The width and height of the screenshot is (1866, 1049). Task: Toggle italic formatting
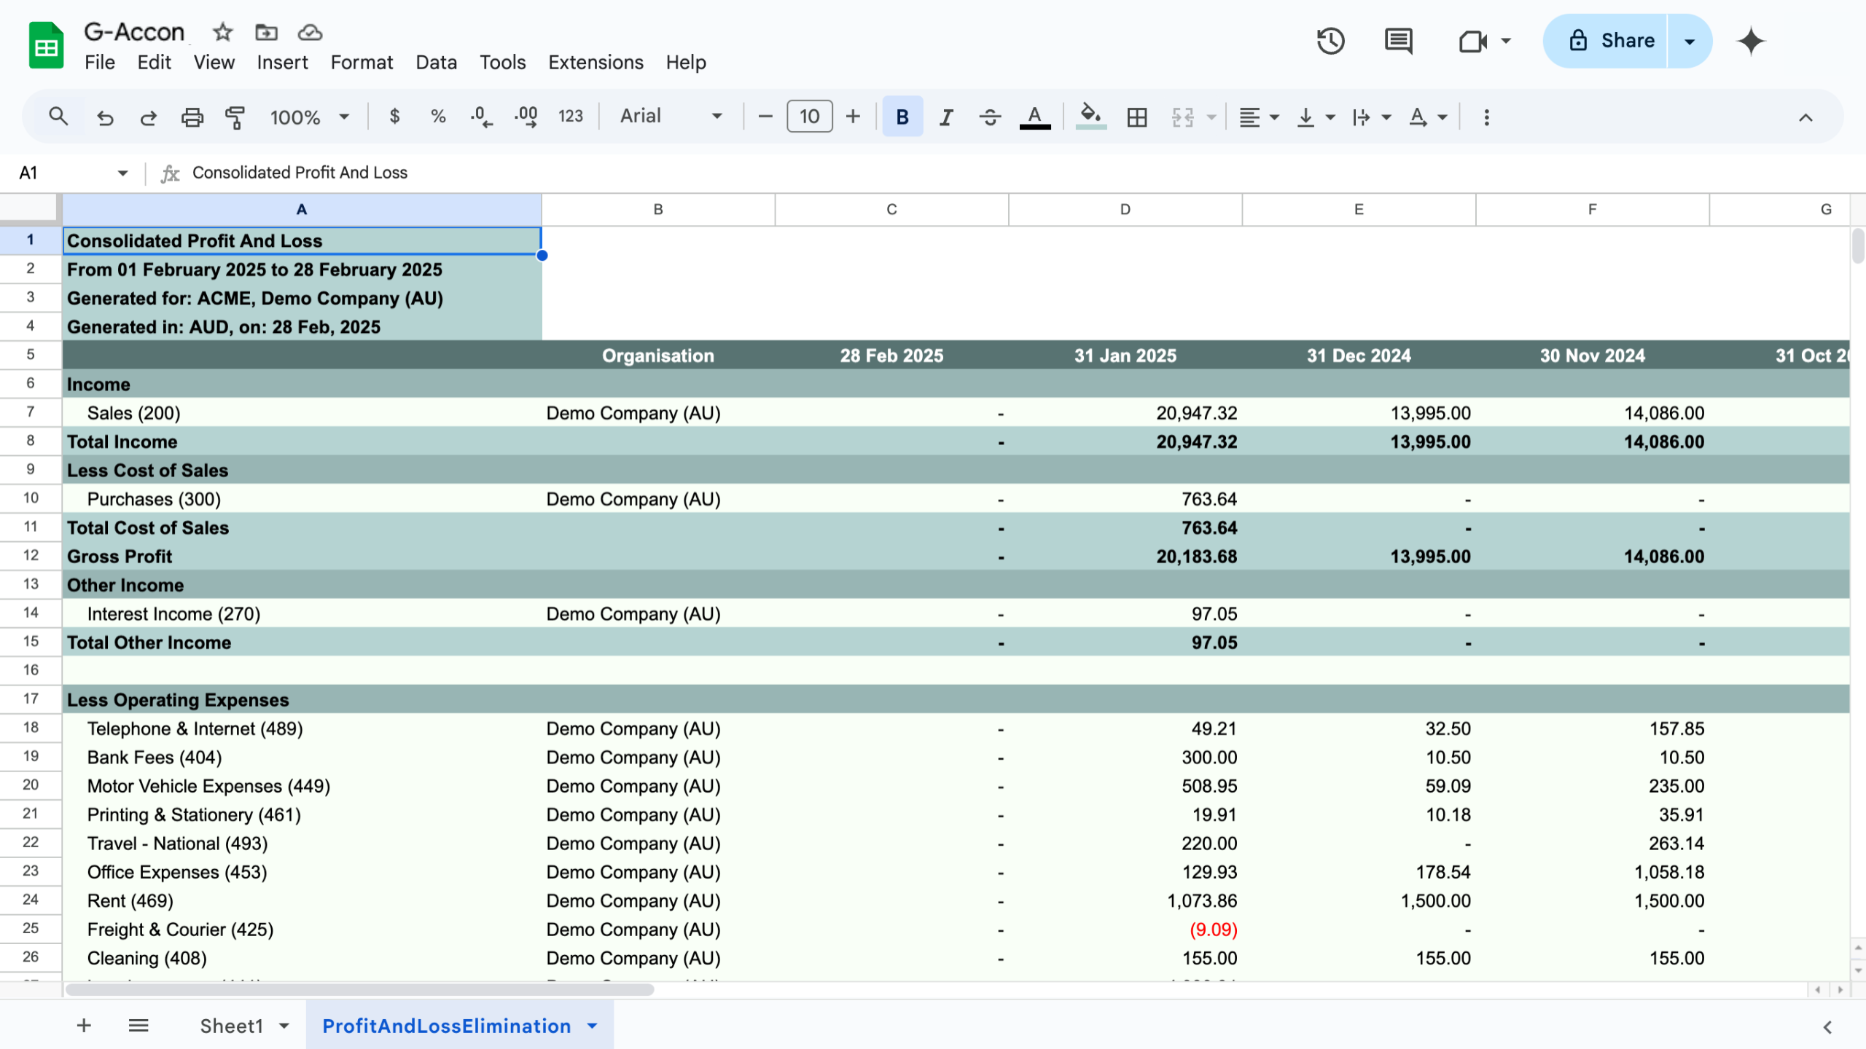[946, 117]
